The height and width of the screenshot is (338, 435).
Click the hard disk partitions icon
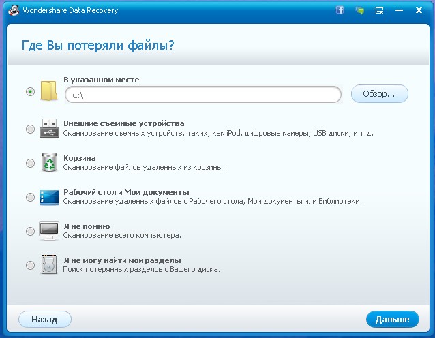pyautogui.click(x=49, y=264)
